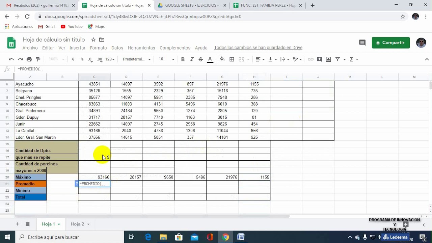The height and width of the screenshot is (243, 432).
Task: Open Hoja 1 tab dropdown arrow
Action: coord(59,224)
